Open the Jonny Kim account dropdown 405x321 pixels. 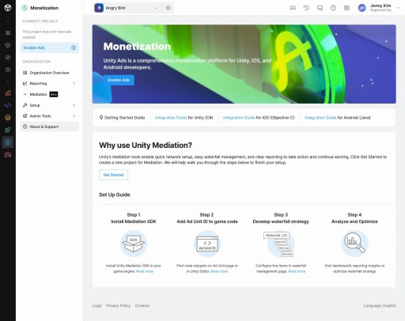379,8
